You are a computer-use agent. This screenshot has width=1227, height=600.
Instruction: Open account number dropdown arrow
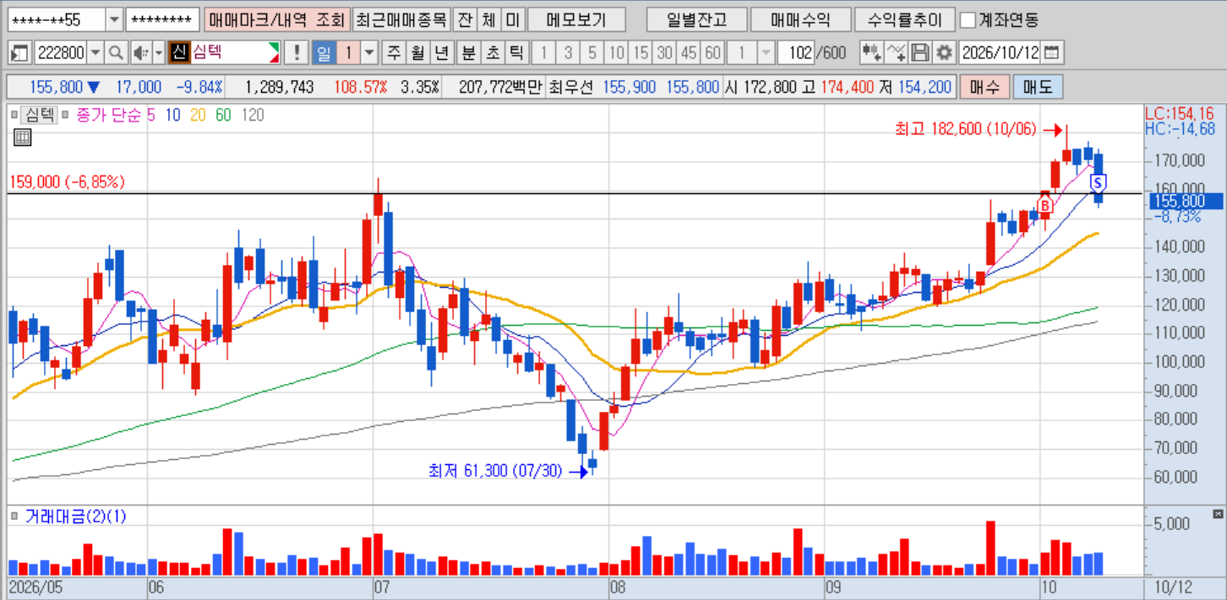click(114, 19)
